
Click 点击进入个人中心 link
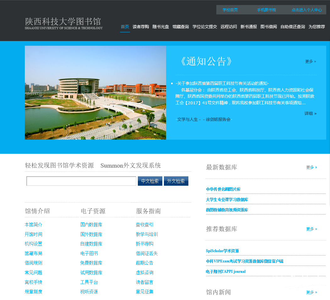(x=306, y=10)
